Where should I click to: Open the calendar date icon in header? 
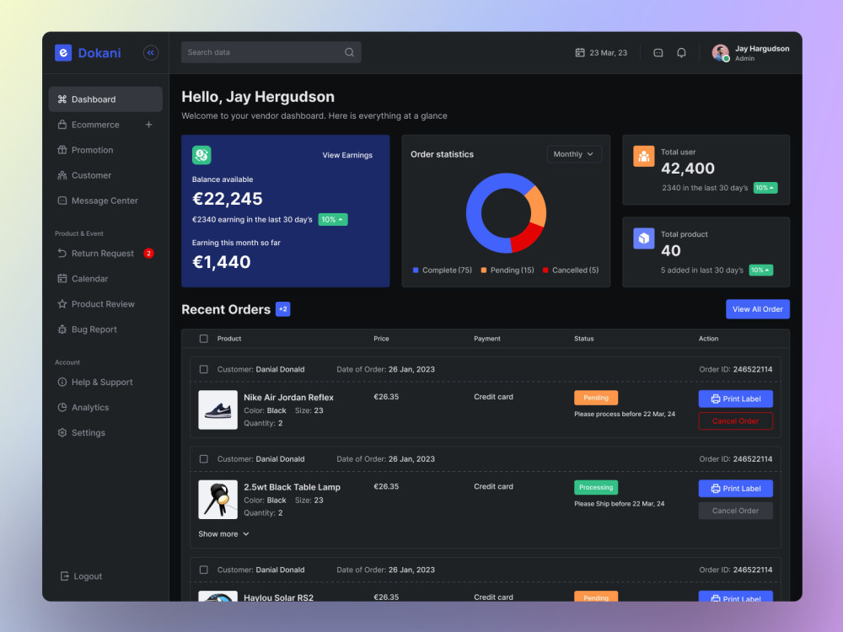(580, 52)
